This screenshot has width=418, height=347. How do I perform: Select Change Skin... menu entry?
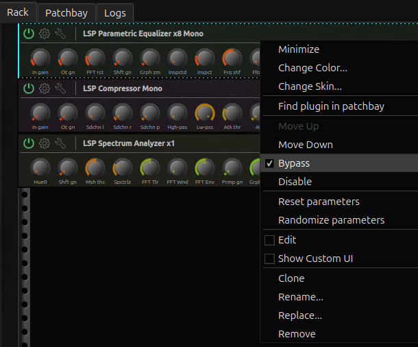coord(339,86)
